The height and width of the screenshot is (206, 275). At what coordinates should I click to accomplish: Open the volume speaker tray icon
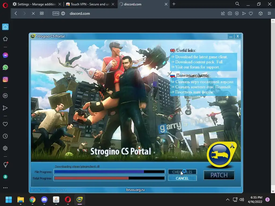[242, 200]
